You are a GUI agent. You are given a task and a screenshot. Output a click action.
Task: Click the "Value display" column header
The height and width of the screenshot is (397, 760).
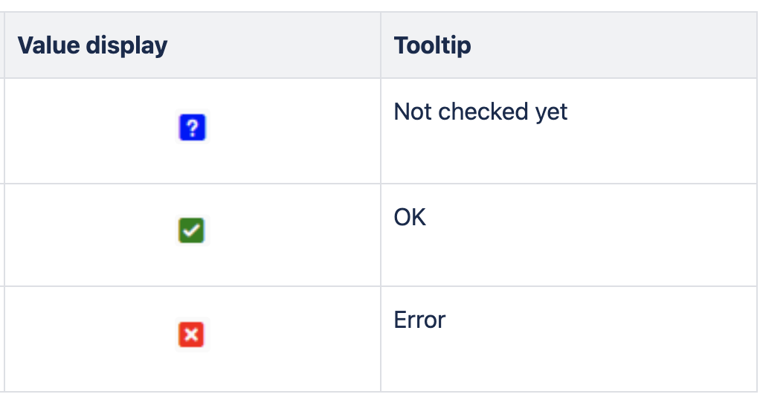92,45
